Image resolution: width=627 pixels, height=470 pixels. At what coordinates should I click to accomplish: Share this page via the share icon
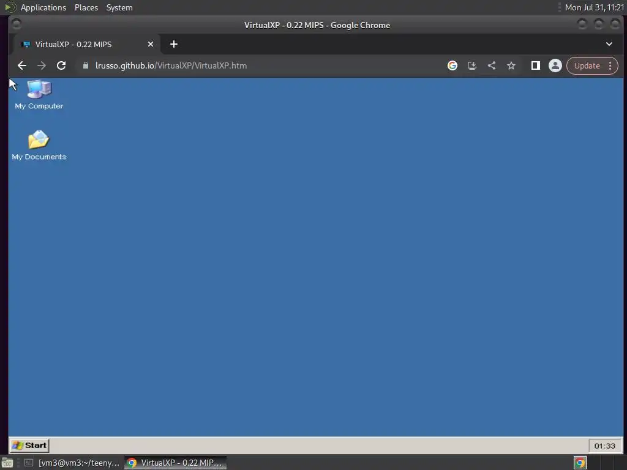[492, 65]
